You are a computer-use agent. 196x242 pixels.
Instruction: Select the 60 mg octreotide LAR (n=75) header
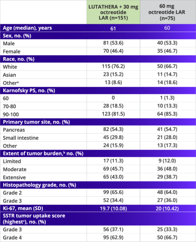[168, 12]
